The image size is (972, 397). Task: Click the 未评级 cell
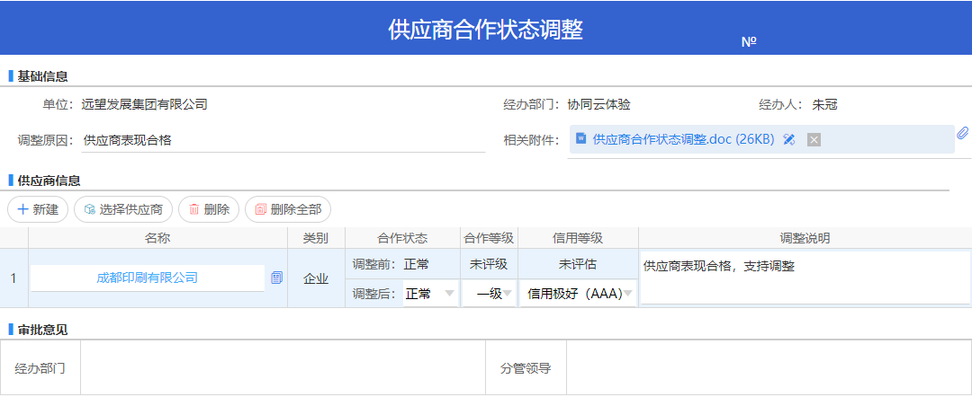tap(489, 264)
